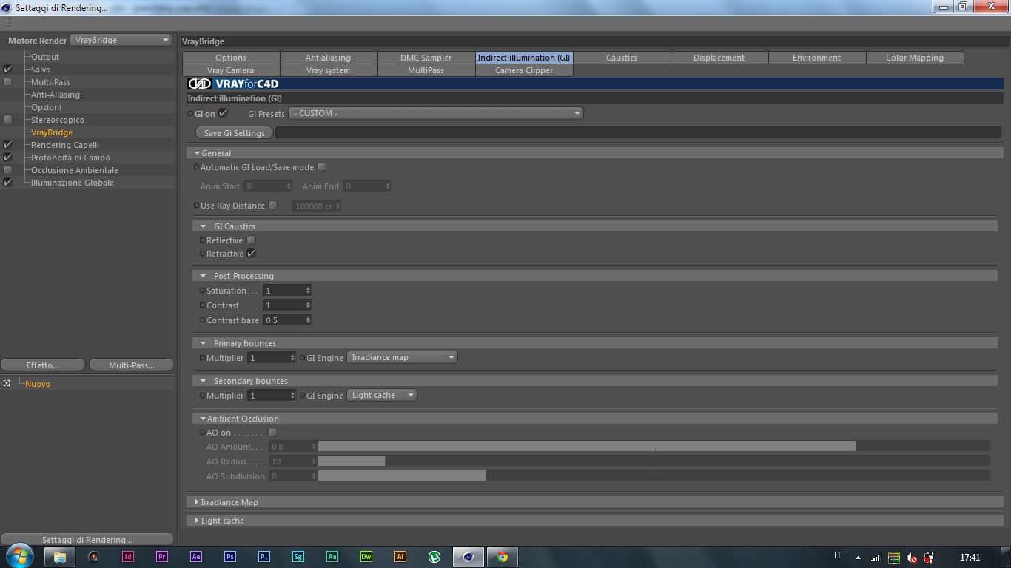
Task: Check the Reflective GI caustics box
Action: (251, 240)
